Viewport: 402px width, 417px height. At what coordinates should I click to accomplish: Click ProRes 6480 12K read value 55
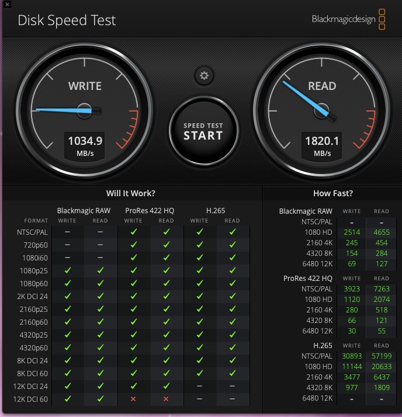coord(382,331)
